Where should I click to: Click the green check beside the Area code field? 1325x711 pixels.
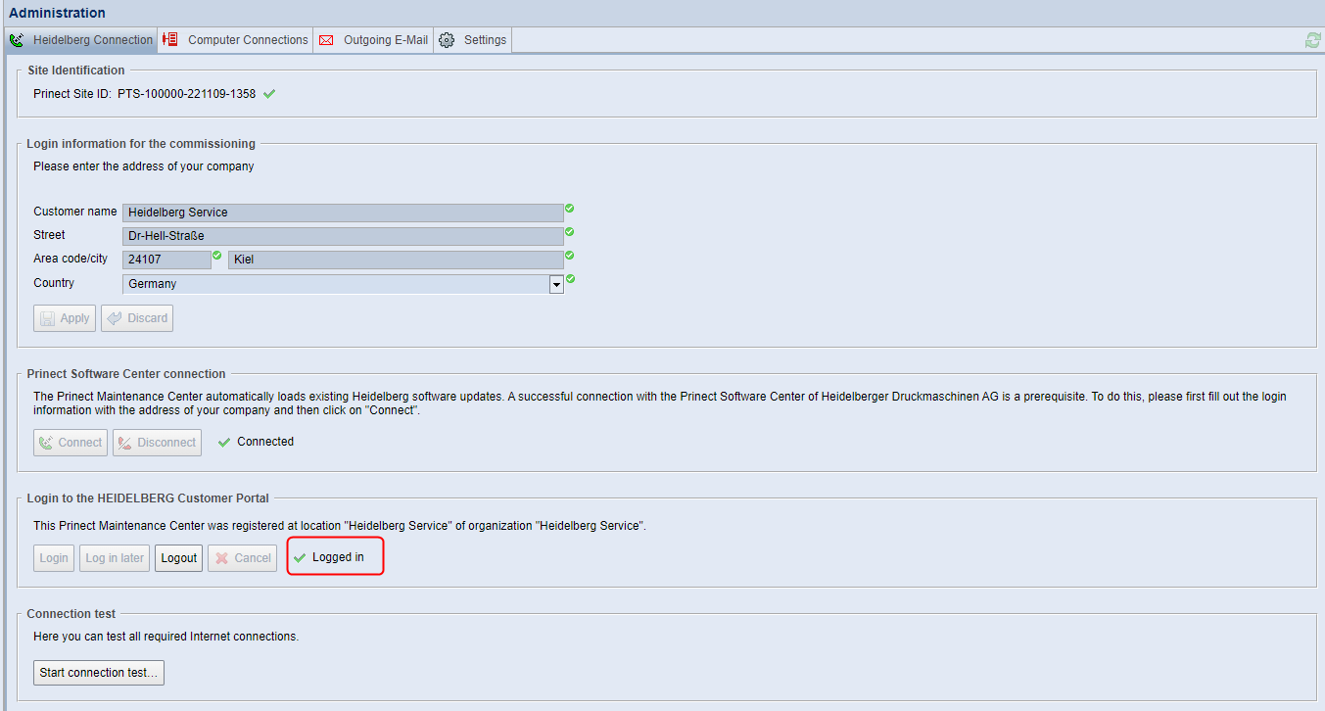[x=217, y=255]
